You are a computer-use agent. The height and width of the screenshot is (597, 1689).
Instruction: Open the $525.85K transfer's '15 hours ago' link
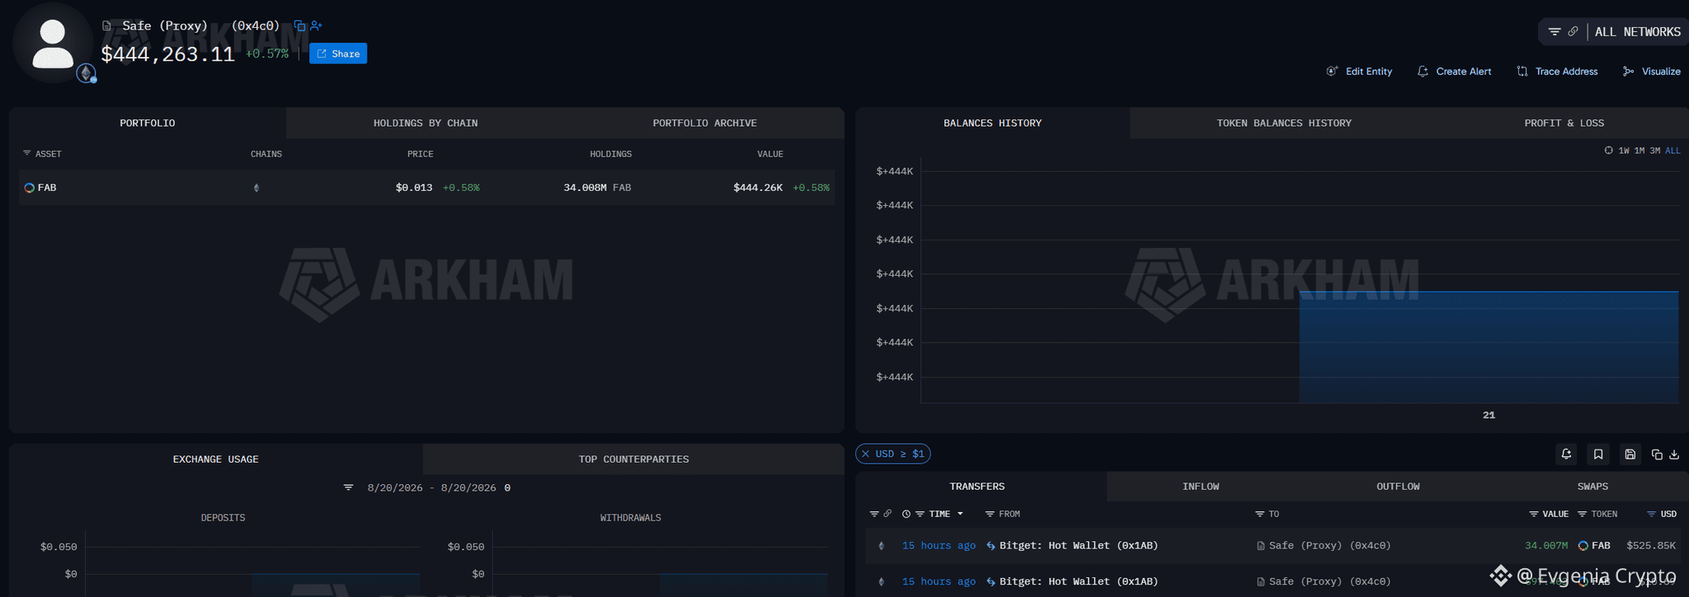pyautogui.click(x=939, y=546)
